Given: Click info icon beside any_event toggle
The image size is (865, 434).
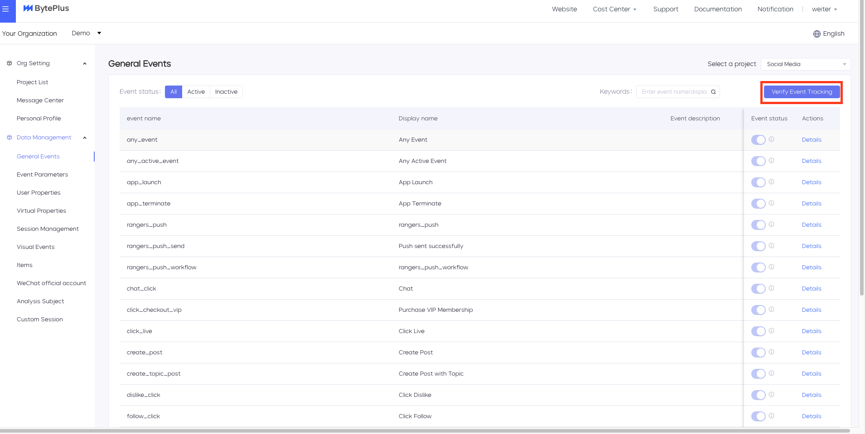Looking at the screenshot, I should pos(771,139).
